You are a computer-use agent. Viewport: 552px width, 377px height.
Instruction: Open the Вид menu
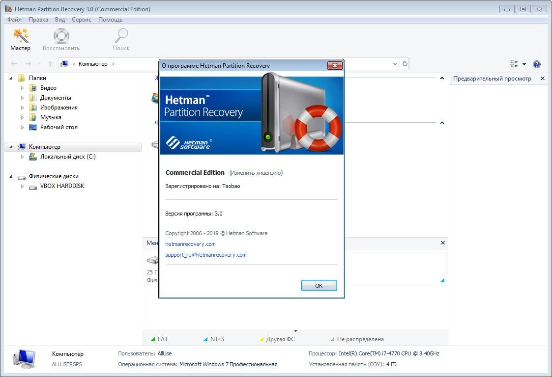coord(60,19)
